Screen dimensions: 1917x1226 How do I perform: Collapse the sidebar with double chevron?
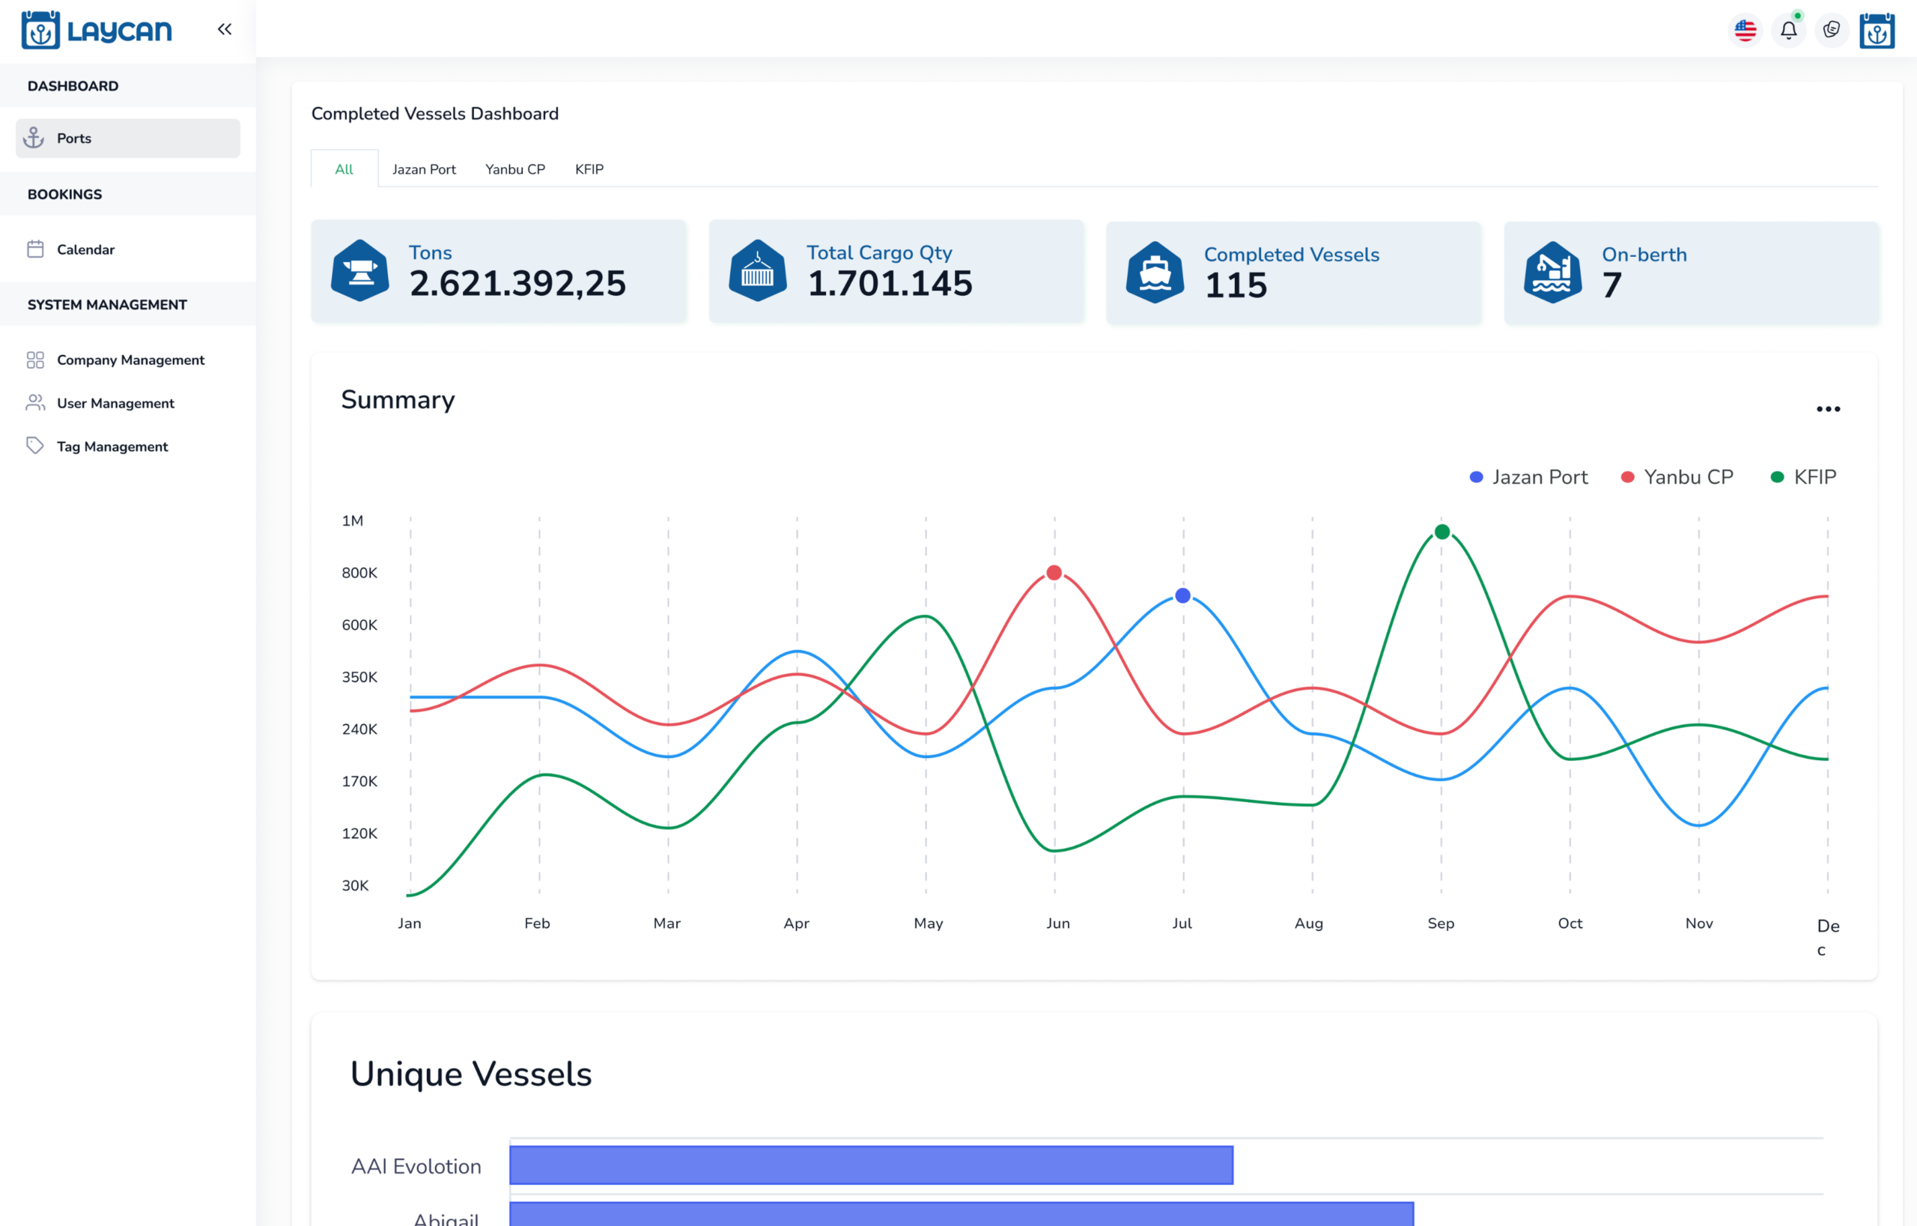[225, 29]
